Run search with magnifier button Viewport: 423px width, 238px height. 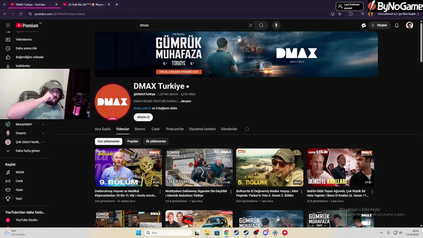pos(261,25)
